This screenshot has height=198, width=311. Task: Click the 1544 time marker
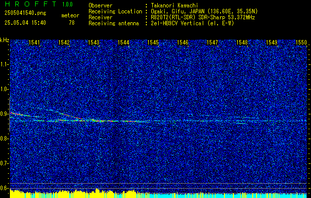coord(124,43)
